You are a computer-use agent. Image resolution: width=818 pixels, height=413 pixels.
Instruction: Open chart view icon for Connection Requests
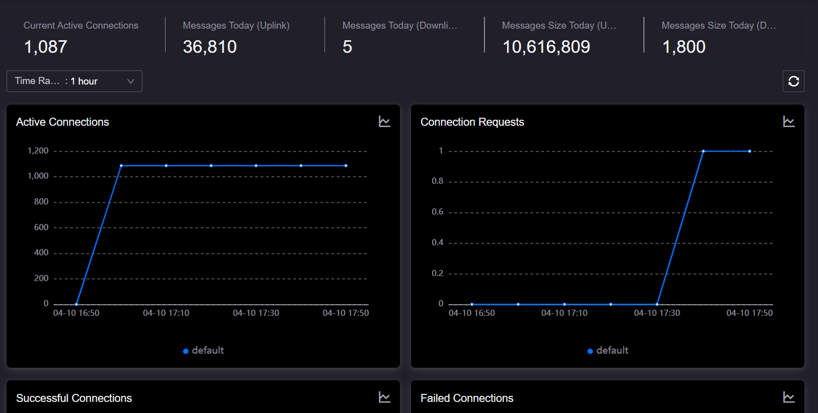tap(789, 122)
